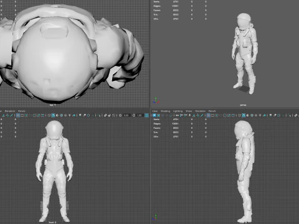Click Textured icon in side viewport
This screenshot has height=224, width=299.
(x=256, y=115)
